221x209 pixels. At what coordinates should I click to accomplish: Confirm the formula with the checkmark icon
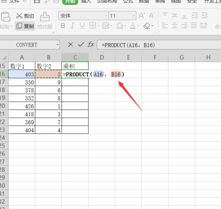point(81,44)
